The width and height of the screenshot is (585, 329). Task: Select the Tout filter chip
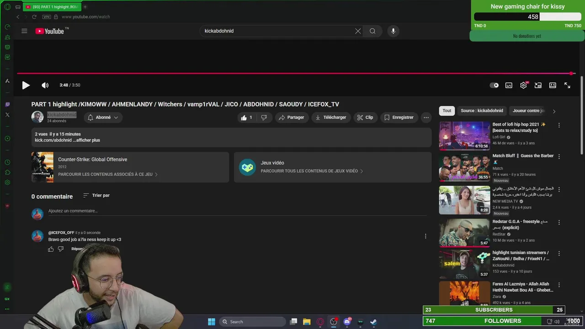pyautogui.click(x=447, y=111)
